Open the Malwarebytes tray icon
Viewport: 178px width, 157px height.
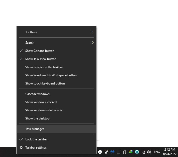[x=112, y=152]
